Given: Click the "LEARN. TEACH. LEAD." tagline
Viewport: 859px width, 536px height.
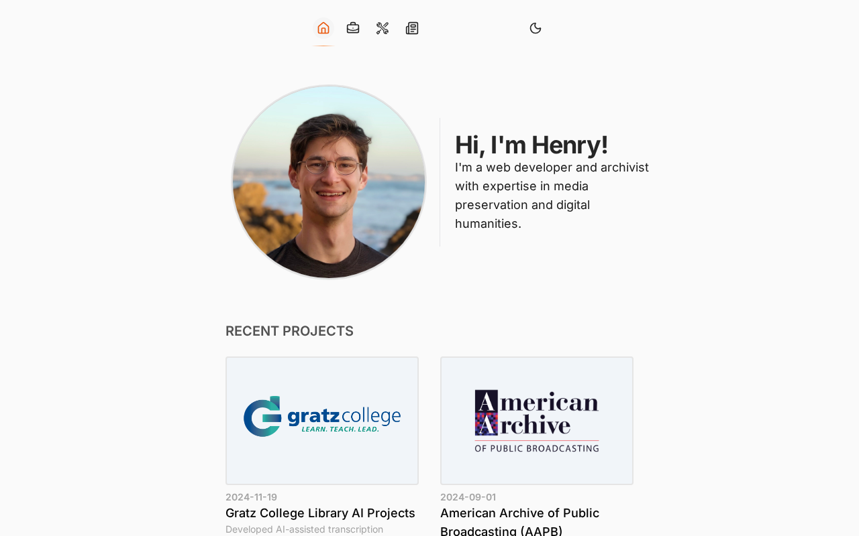Looking at the screenshot, I should point(340,429).
